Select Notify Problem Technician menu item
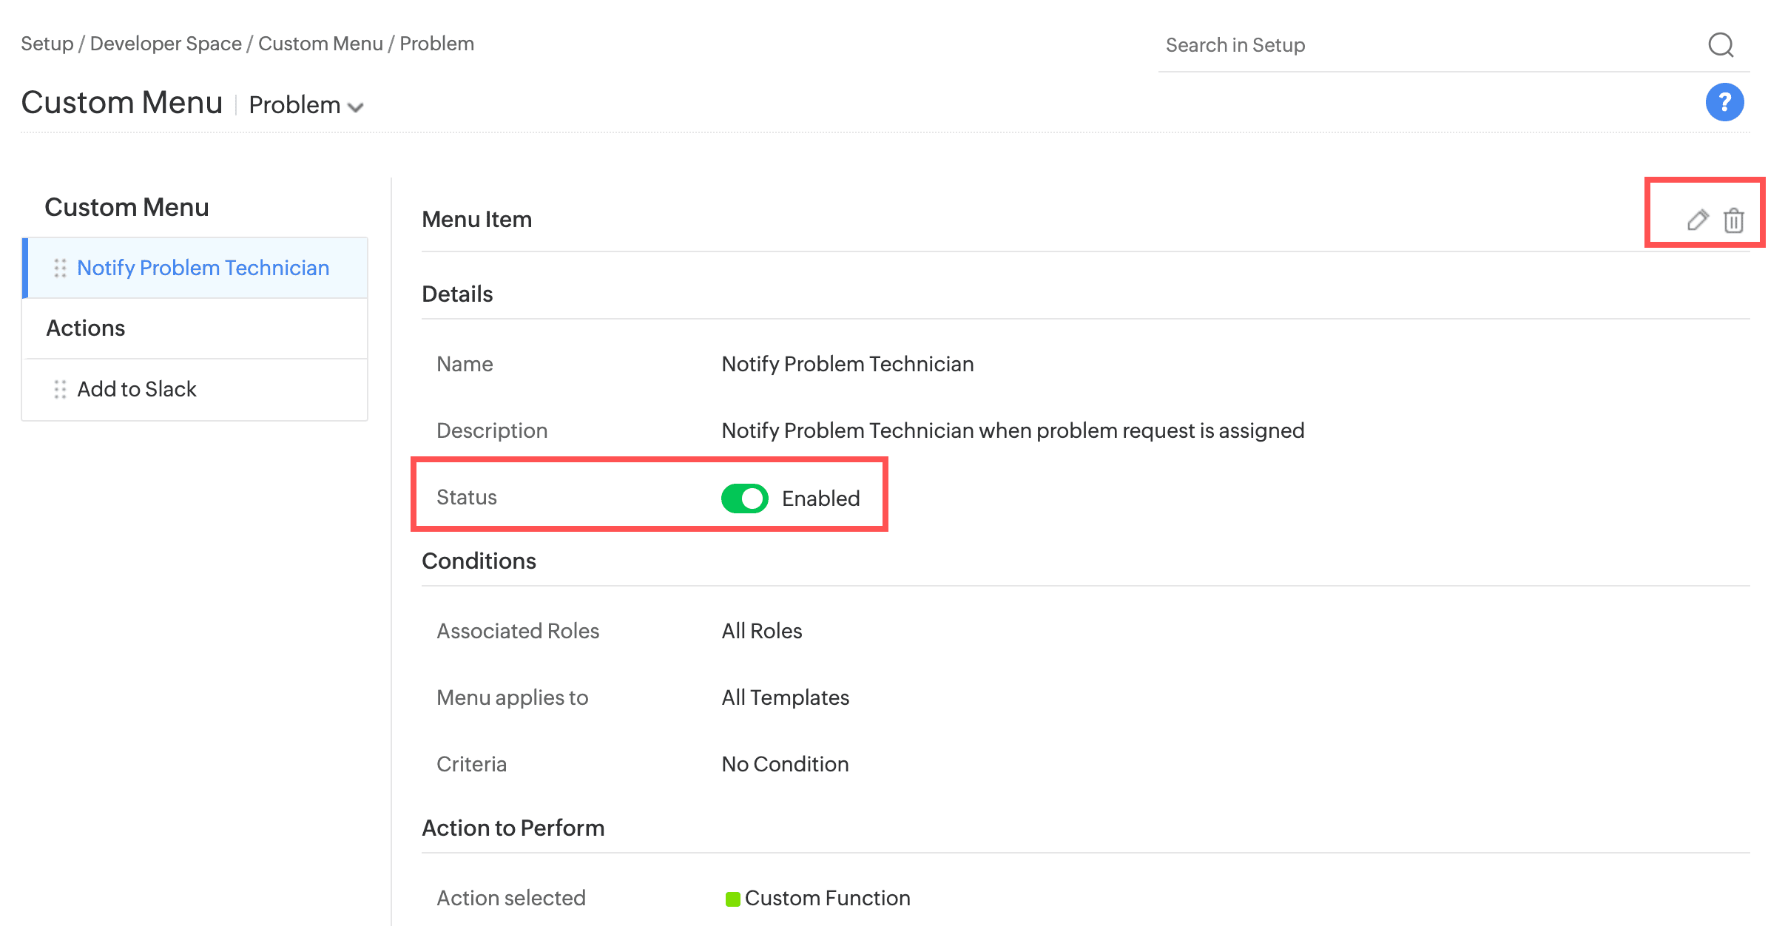This screenshot has width=1768, height=926. [x=203, y=268]
